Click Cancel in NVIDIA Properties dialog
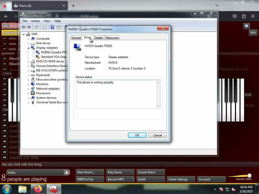The image size is (259, 194). [158, 135]
